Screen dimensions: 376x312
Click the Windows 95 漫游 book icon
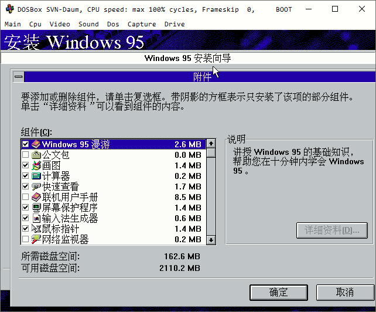click(36, 144)
